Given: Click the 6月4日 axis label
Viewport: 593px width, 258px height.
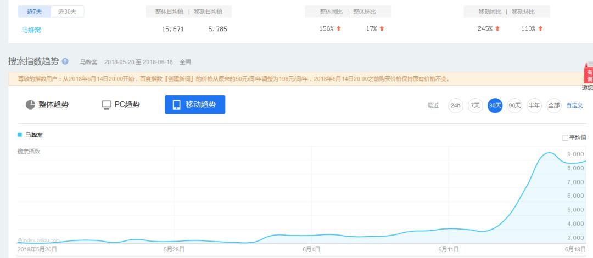Looking at the screenshot, I should point(311,249).
